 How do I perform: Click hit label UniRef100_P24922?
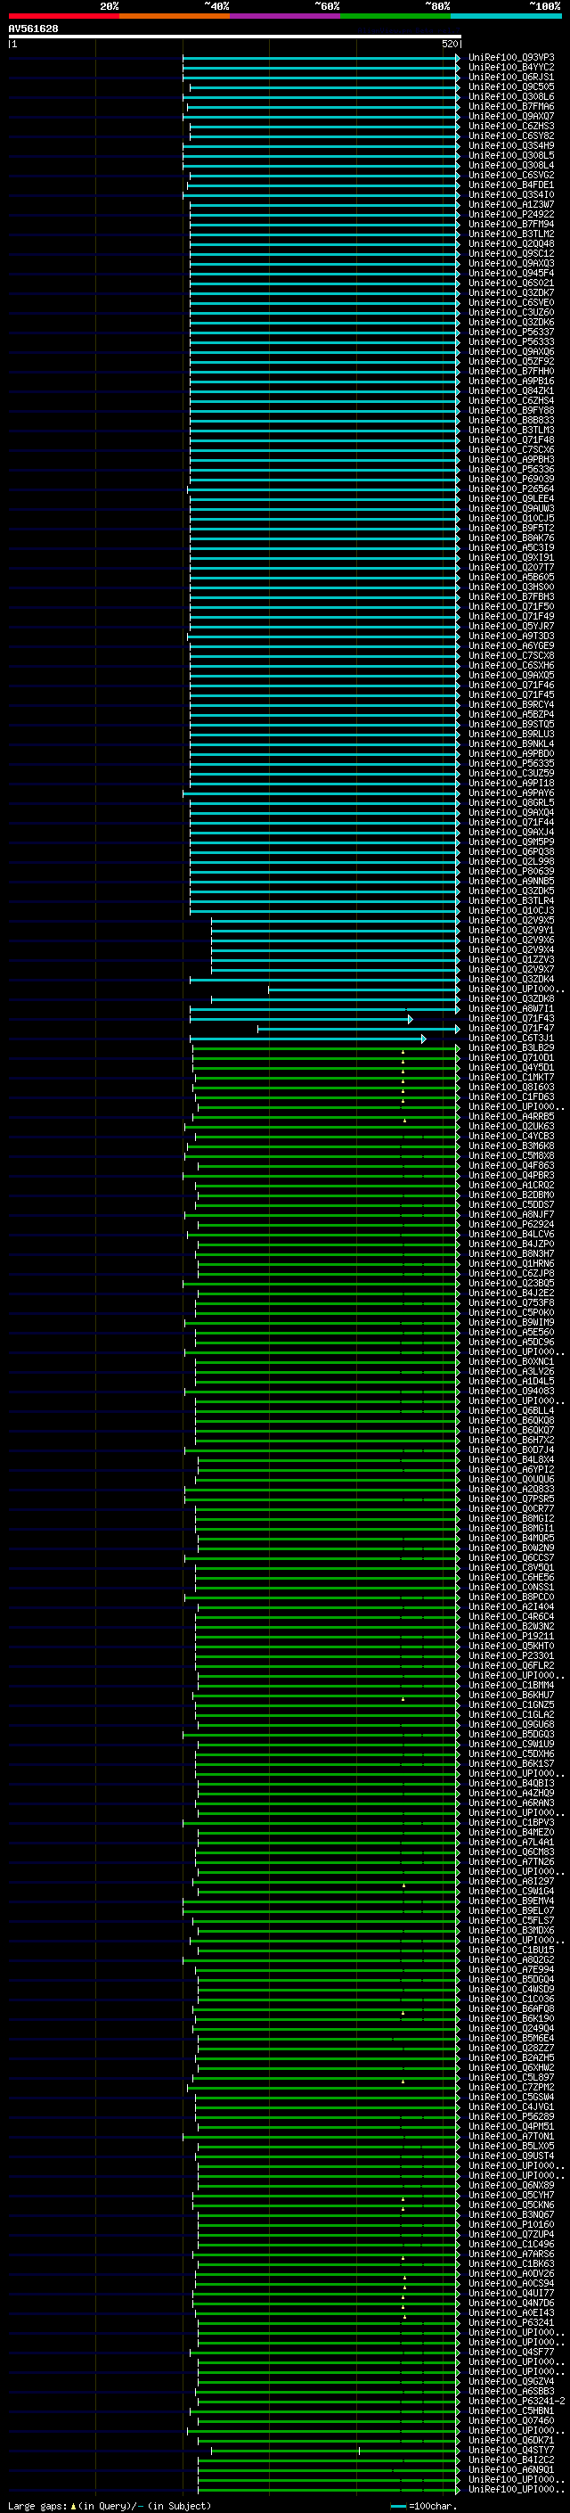point(510,215)
